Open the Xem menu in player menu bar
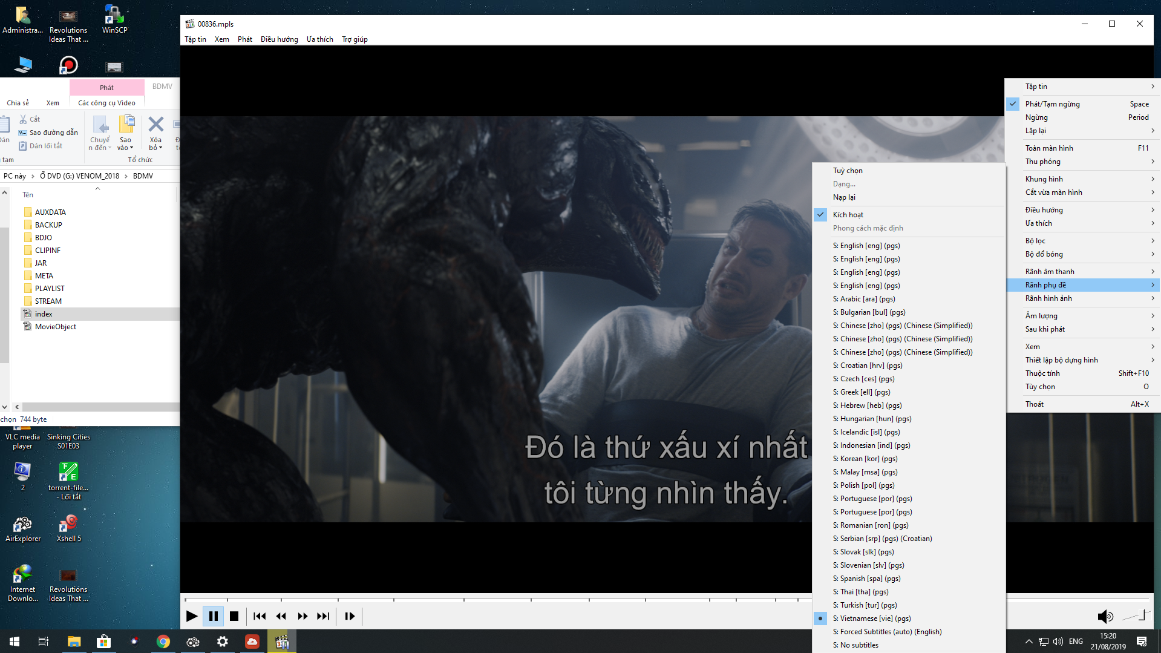The image size is (1161, 653). coord(222,39)
